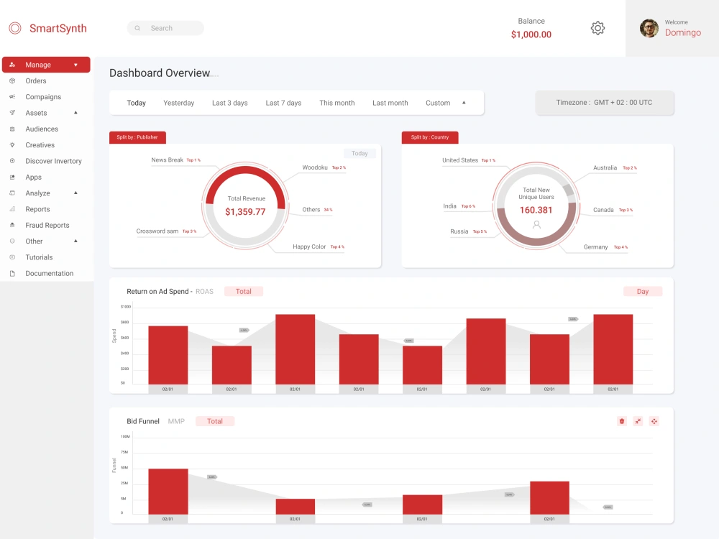Click the Compaigns megaphone icon

12,97
